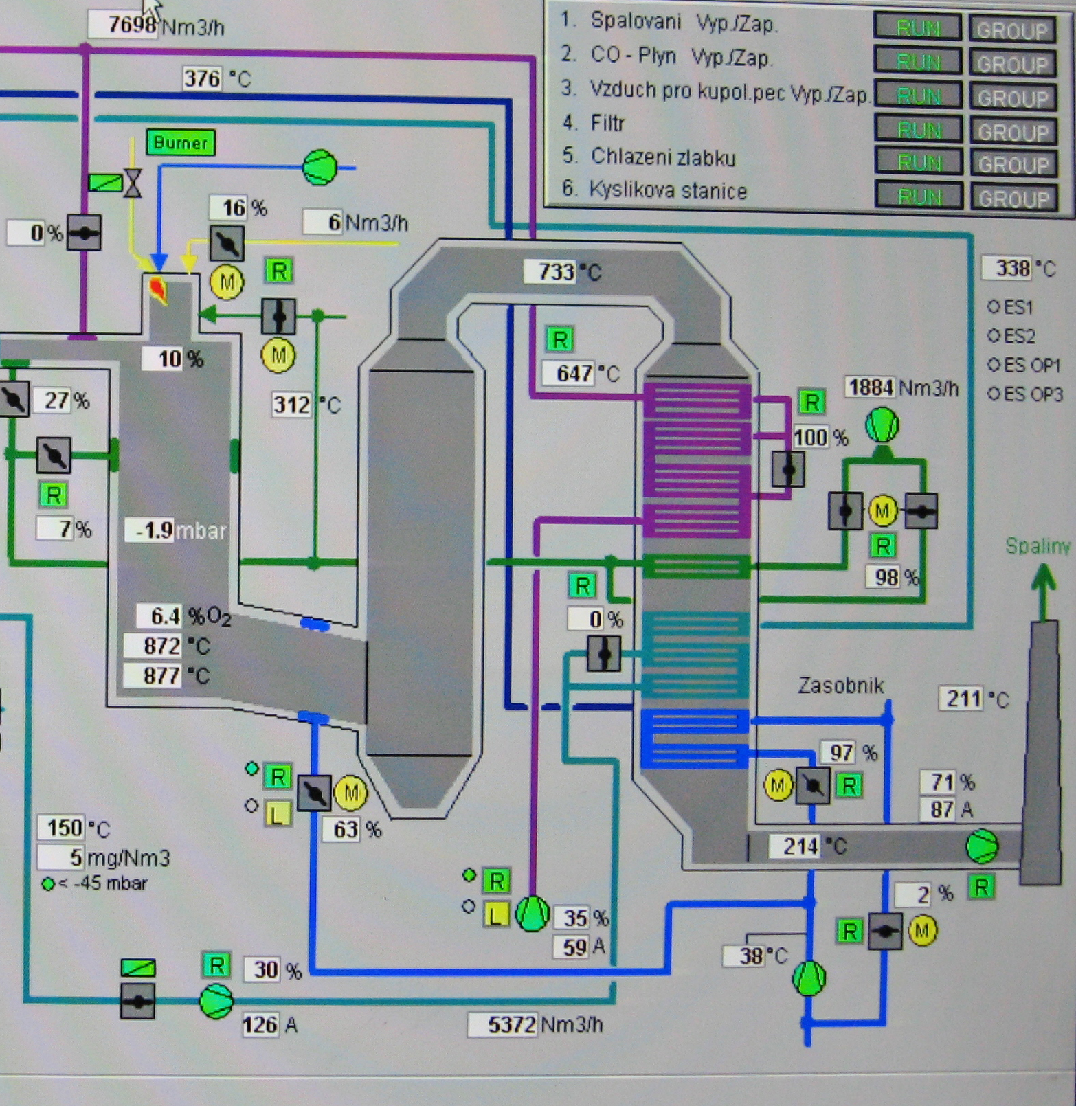Click the burner flame icon
The width and height of the screenshot is (1076, 1106).
158,289
